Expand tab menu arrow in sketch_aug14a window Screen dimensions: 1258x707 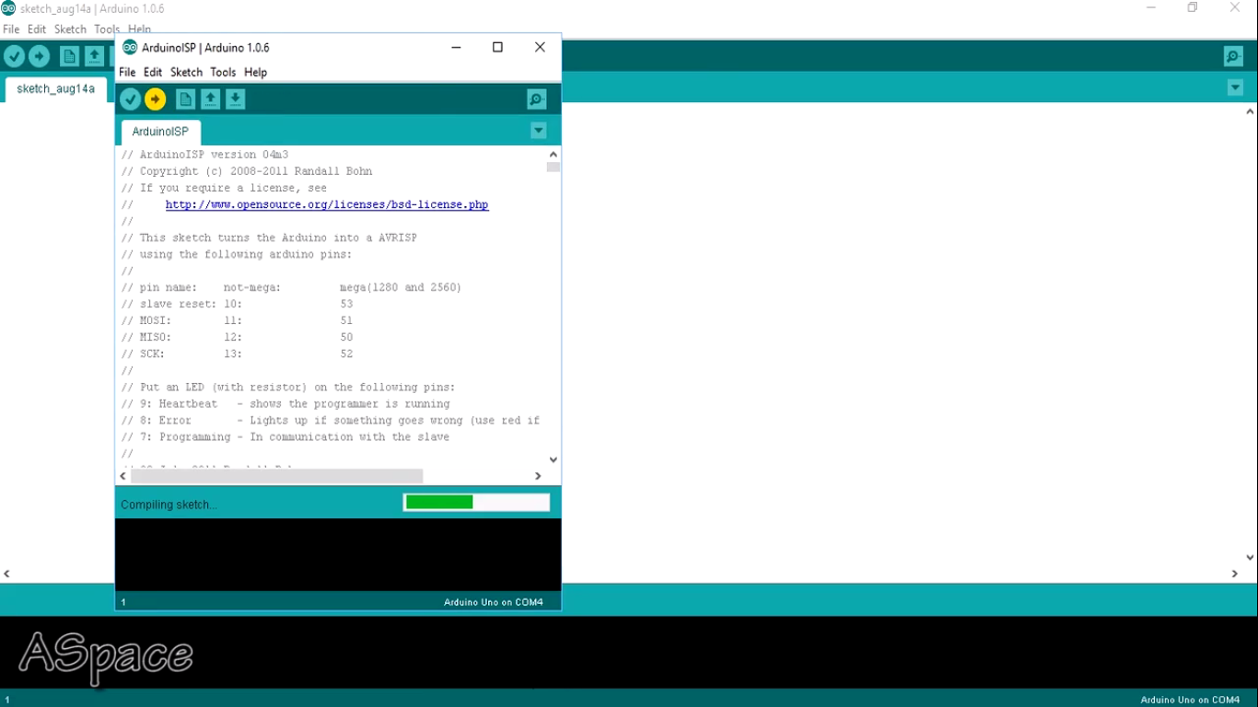point(1235,88)
